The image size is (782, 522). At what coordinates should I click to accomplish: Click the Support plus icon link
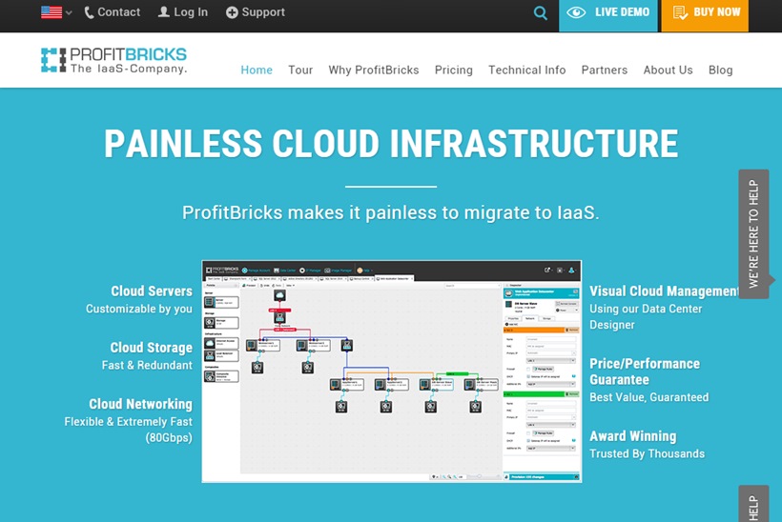click(255, 12)
